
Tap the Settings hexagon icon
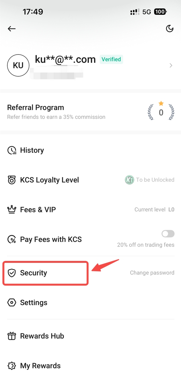point(12,303)
